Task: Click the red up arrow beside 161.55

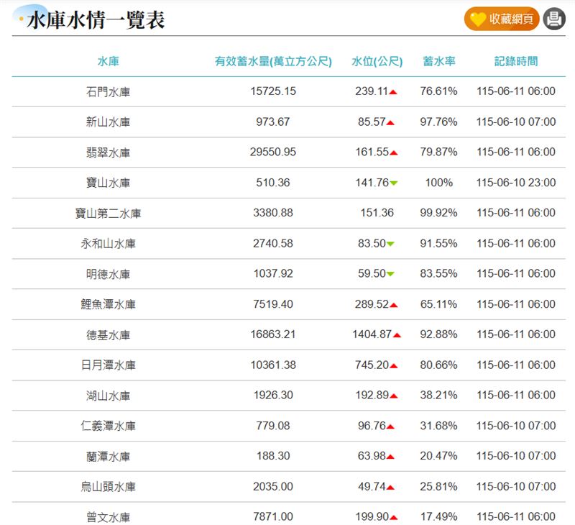Action: 393,153
